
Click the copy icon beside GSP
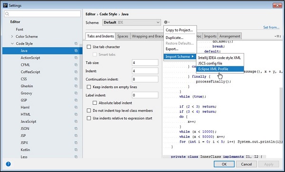(x=76, y=100)
